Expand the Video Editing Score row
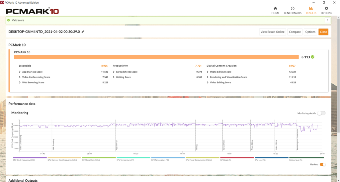 [208, 83]
